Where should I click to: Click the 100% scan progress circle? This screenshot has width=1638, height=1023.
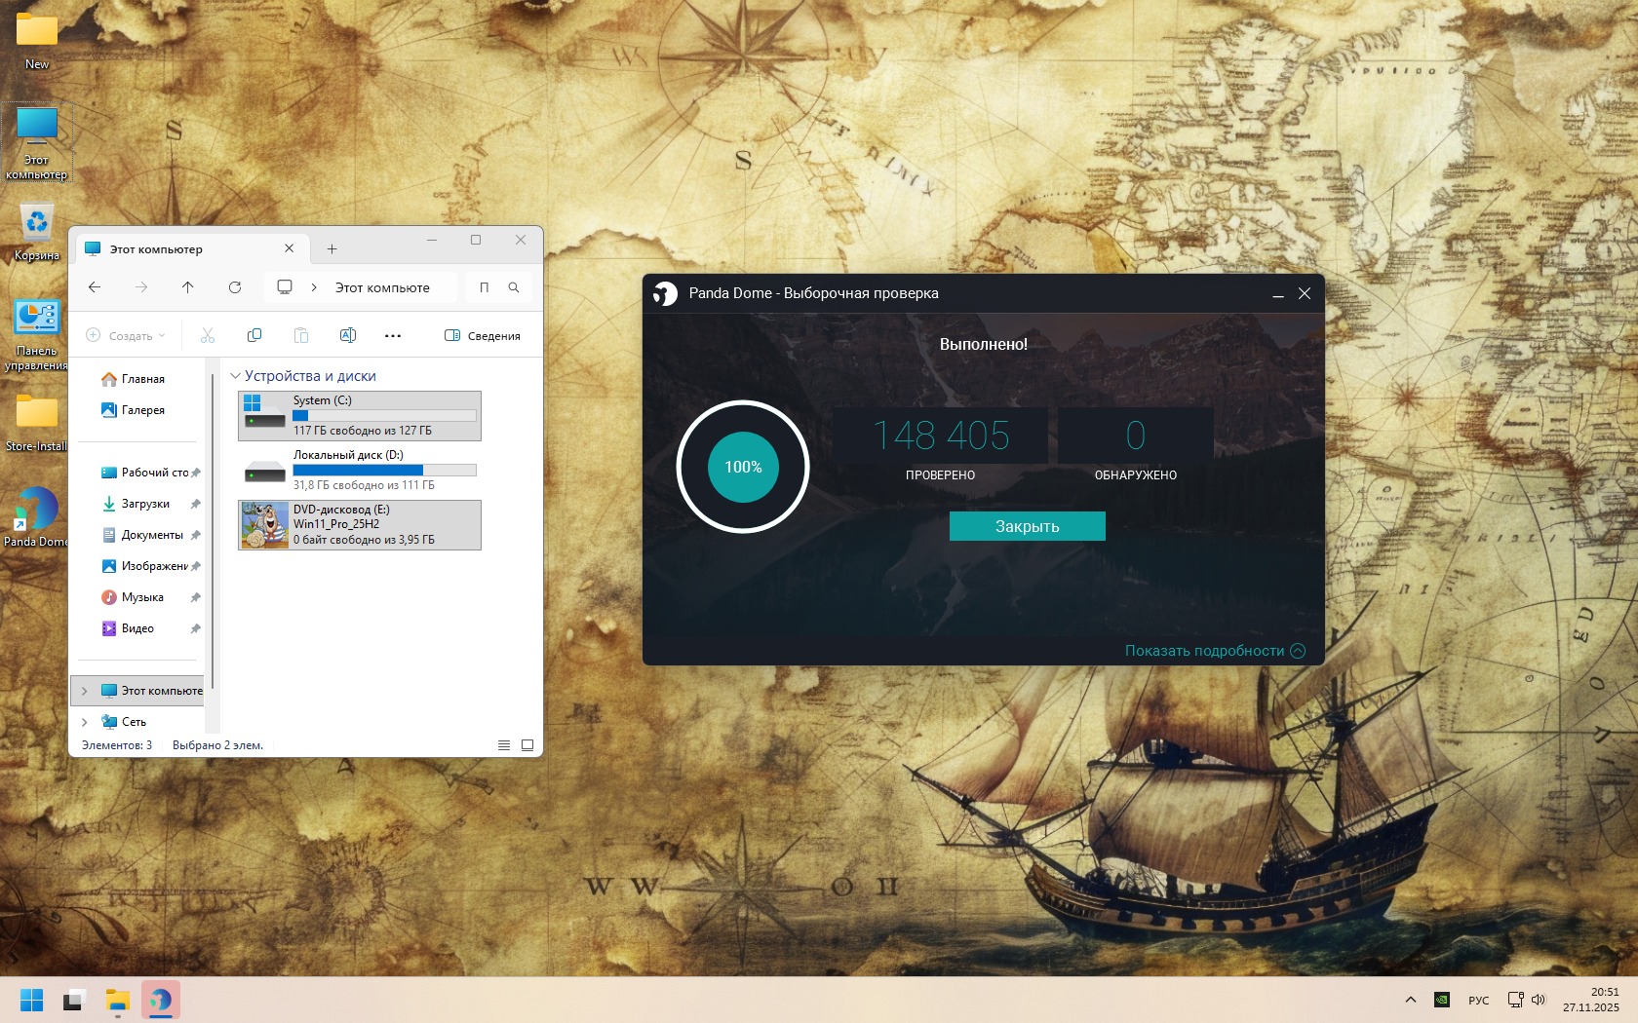[743, 467]
